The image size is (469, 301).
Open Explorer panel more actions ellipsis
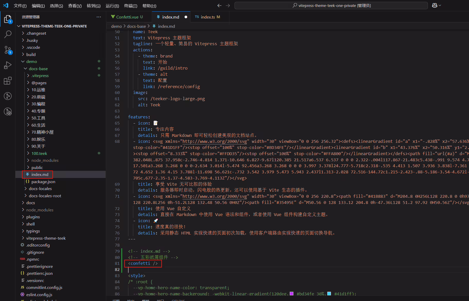pos(99,17)
